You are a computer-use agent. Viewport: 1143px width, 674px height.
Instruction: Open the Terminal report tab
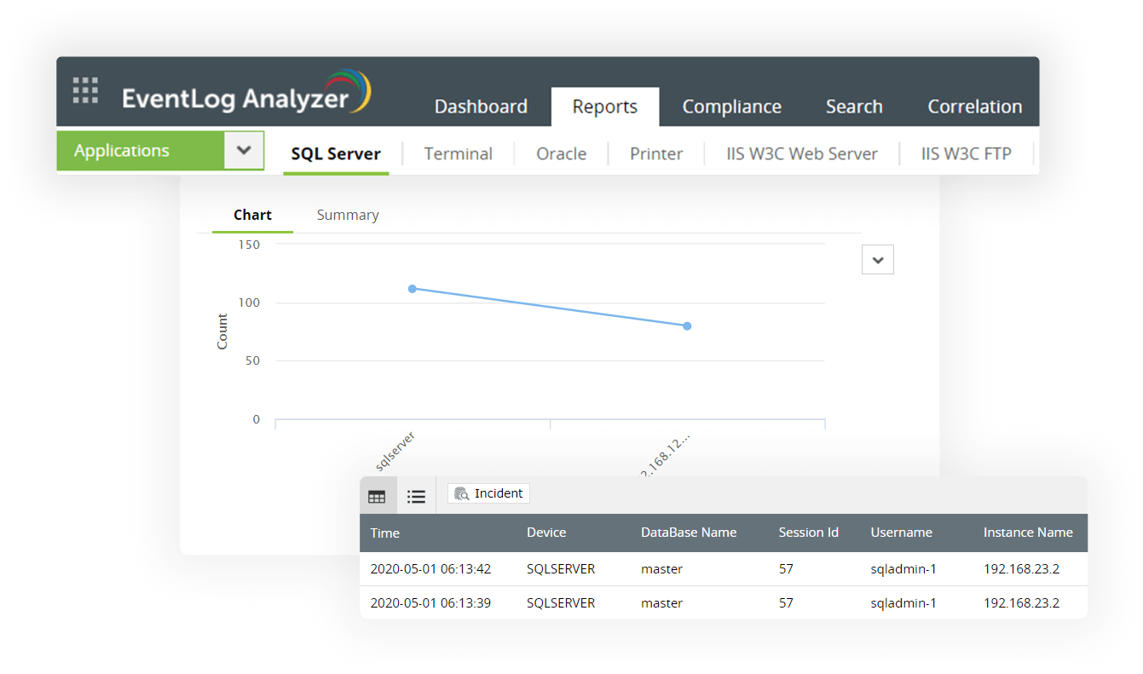[458, 154]
